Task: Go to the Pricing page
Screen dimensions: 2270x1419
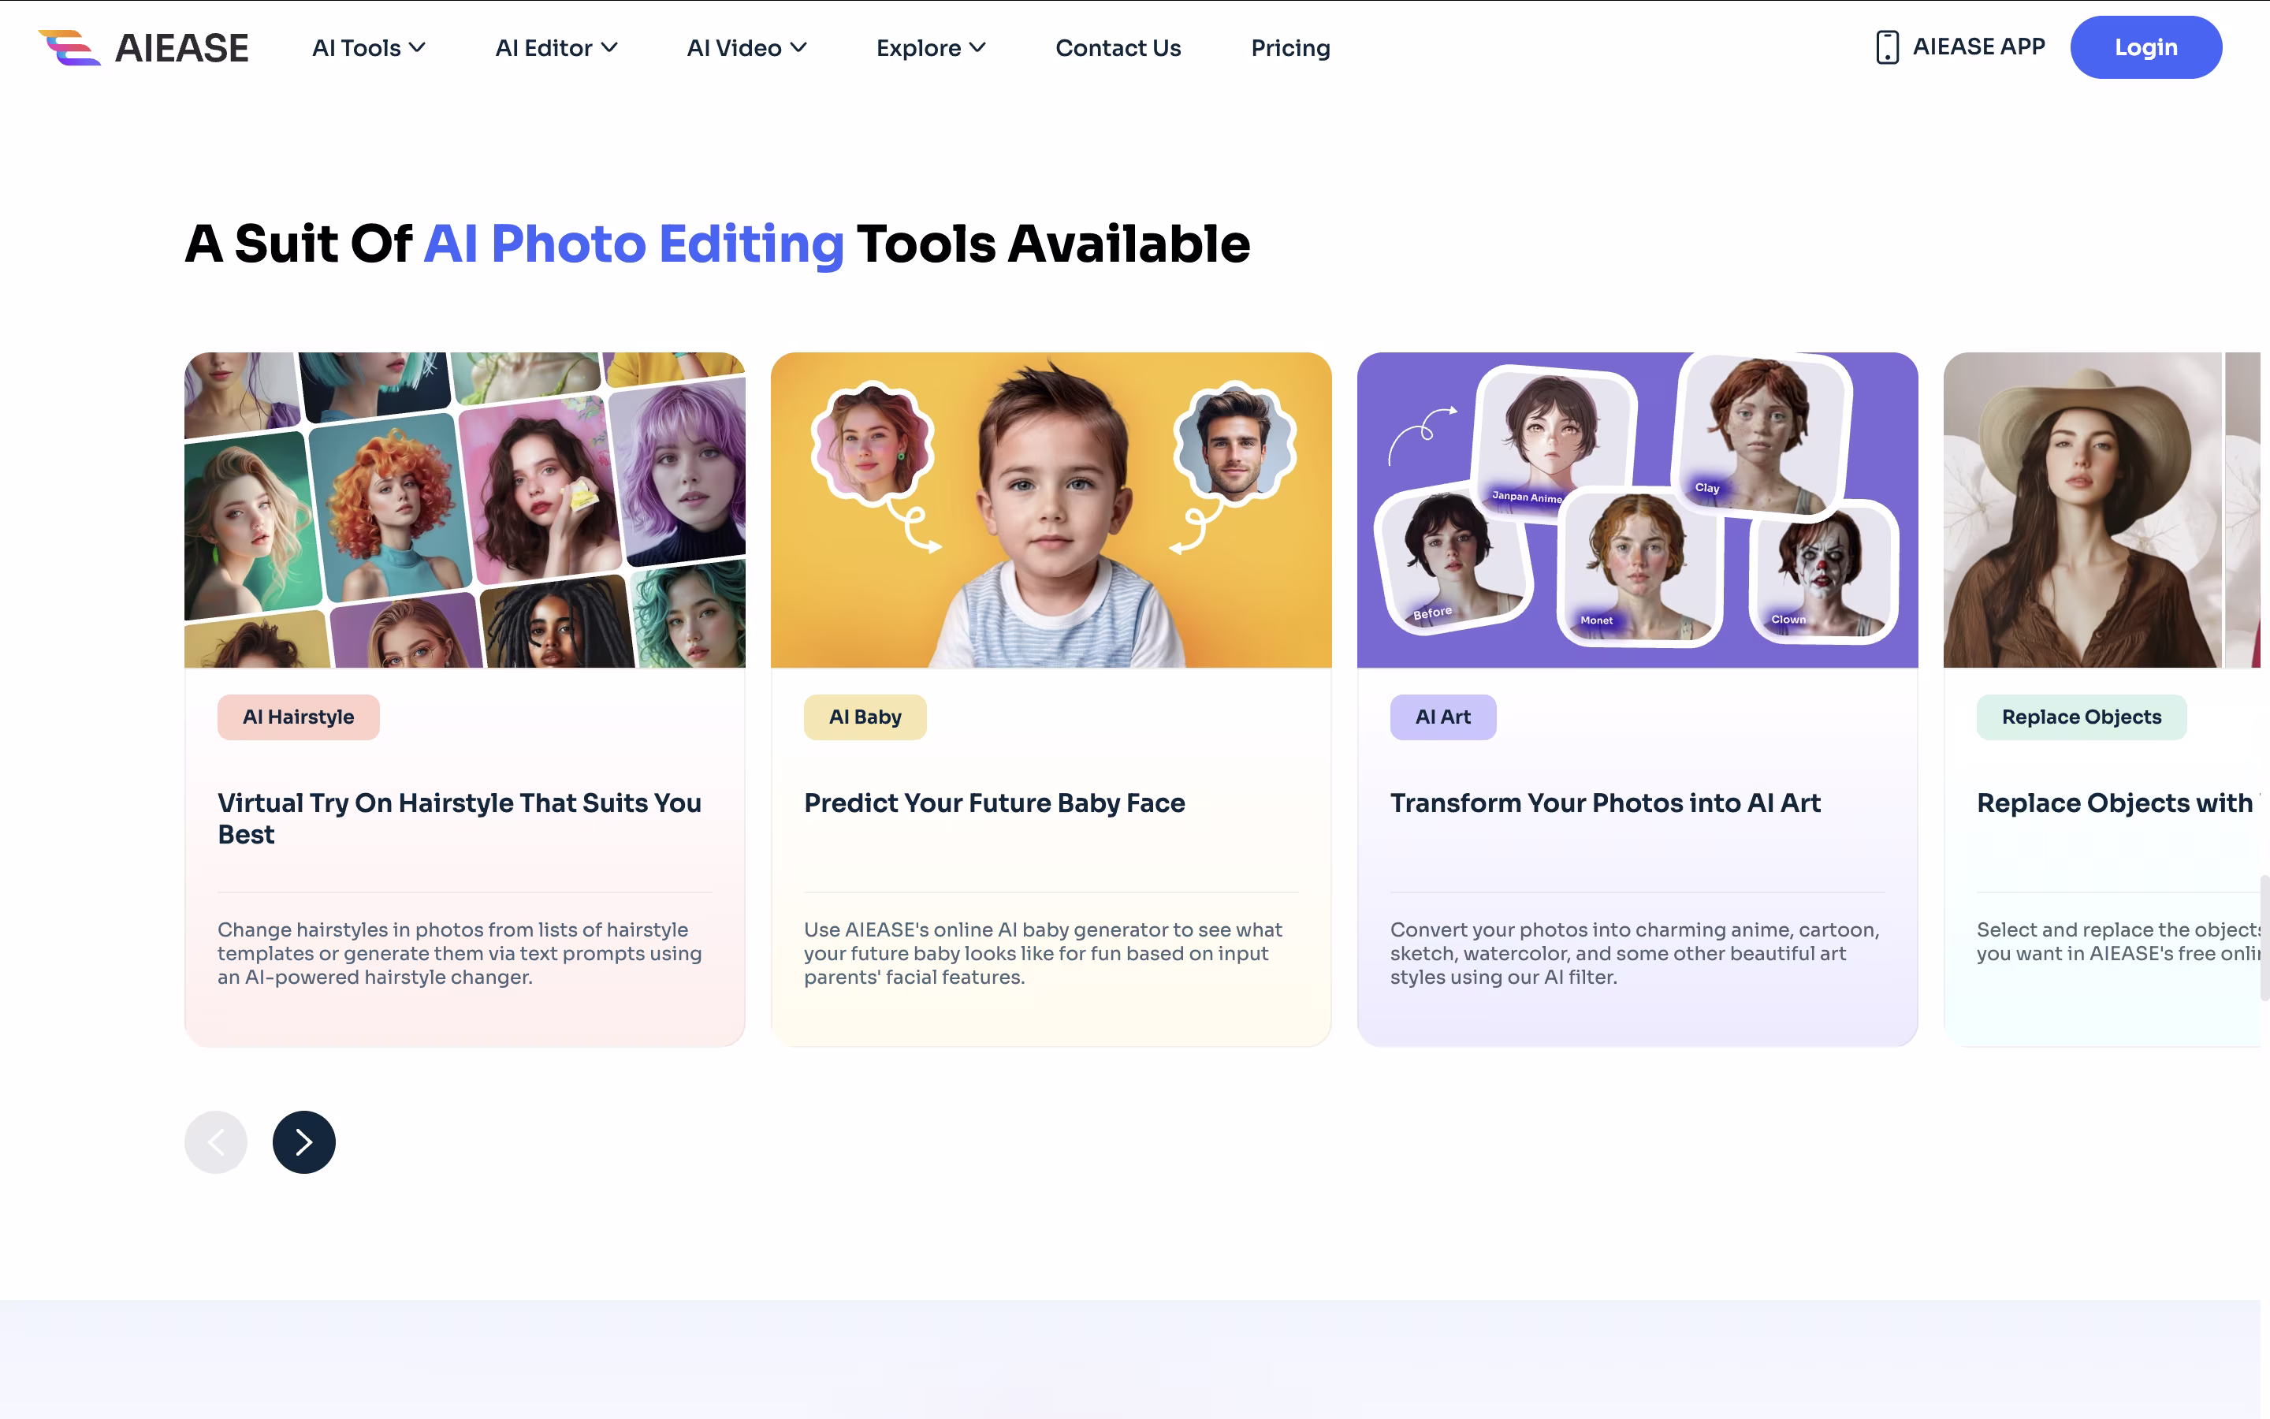Action: [1291, 48]
